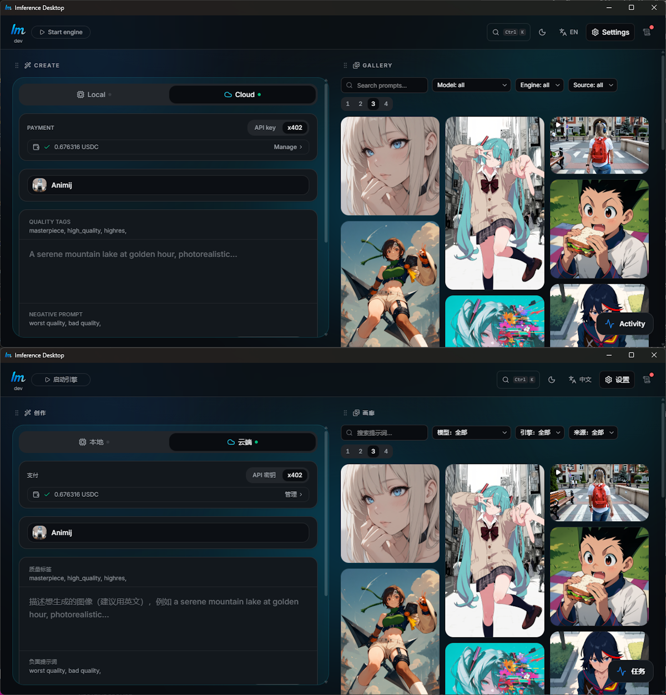Click wallet icon beside 0.676316 USDC, English window

click(x=36, y=147)
